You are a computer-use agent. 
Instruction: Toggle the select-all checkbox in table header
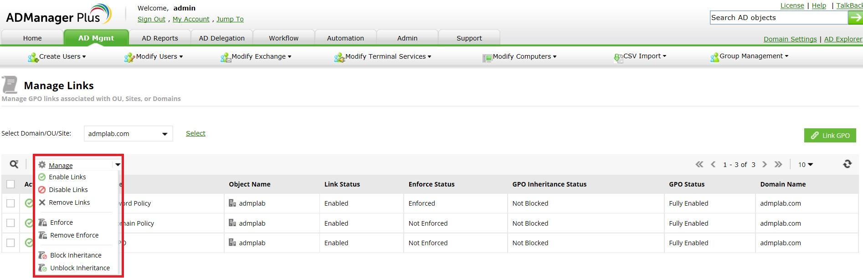tap(10, 184)
